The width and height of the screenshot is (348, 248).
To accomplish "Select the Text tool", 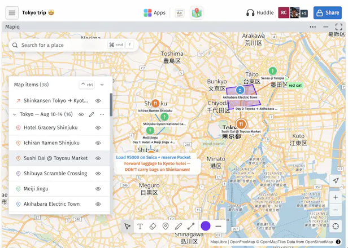I will 140,227.
